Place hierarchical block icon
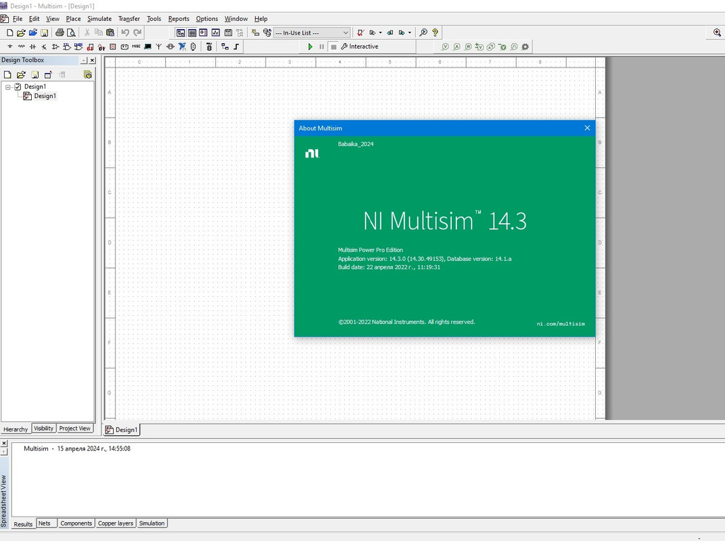The width and height of the screenshot is (725, 541). coord(225,47)
